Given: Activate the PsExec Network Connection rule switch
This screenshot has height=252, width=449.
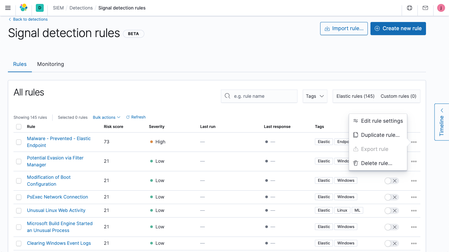Looking at the screenshot, I should pos(391,197).
